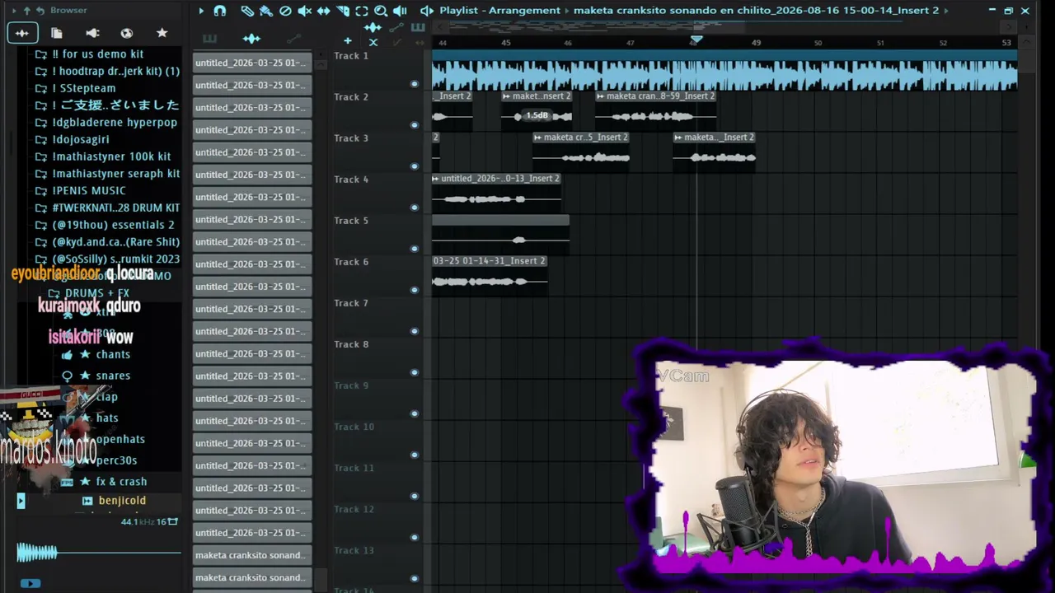Screen dimensions: 1055x593
Task: Select the Paint brush tool
Action: pyautogui.click(x=266, y=11)
